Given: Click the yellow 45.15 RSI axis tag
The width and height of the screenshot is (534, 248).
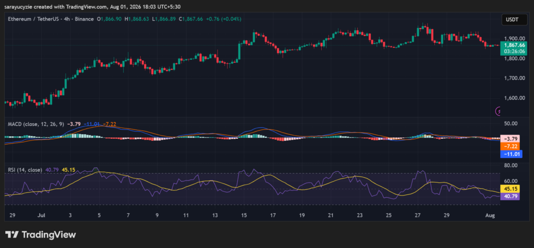Looking at the screenshot, I should click(509, 189).
